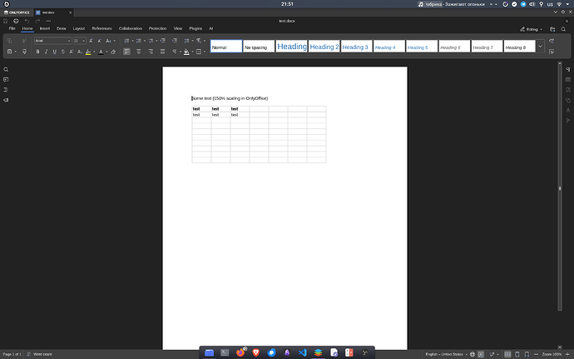
Task: Switch to the Layout tab
Action: pos(79,28)
